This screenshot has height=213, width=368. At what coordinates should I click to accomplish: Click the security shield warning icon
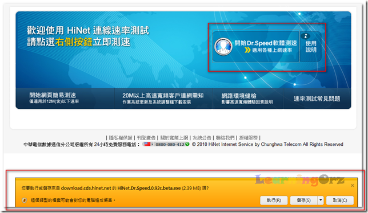point(24,200)
